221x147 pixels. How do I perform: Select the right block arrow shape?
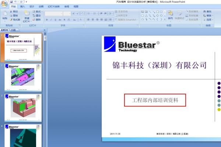coord(157,15)
